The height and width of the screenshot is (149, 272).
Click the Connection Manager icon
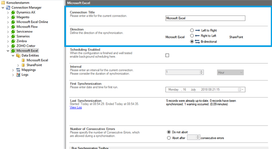point(8,7)
